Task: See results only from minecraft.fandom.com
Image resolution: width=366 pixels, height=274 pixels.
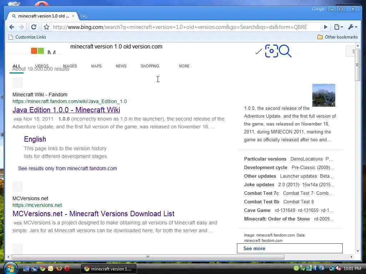Action: 68,168
